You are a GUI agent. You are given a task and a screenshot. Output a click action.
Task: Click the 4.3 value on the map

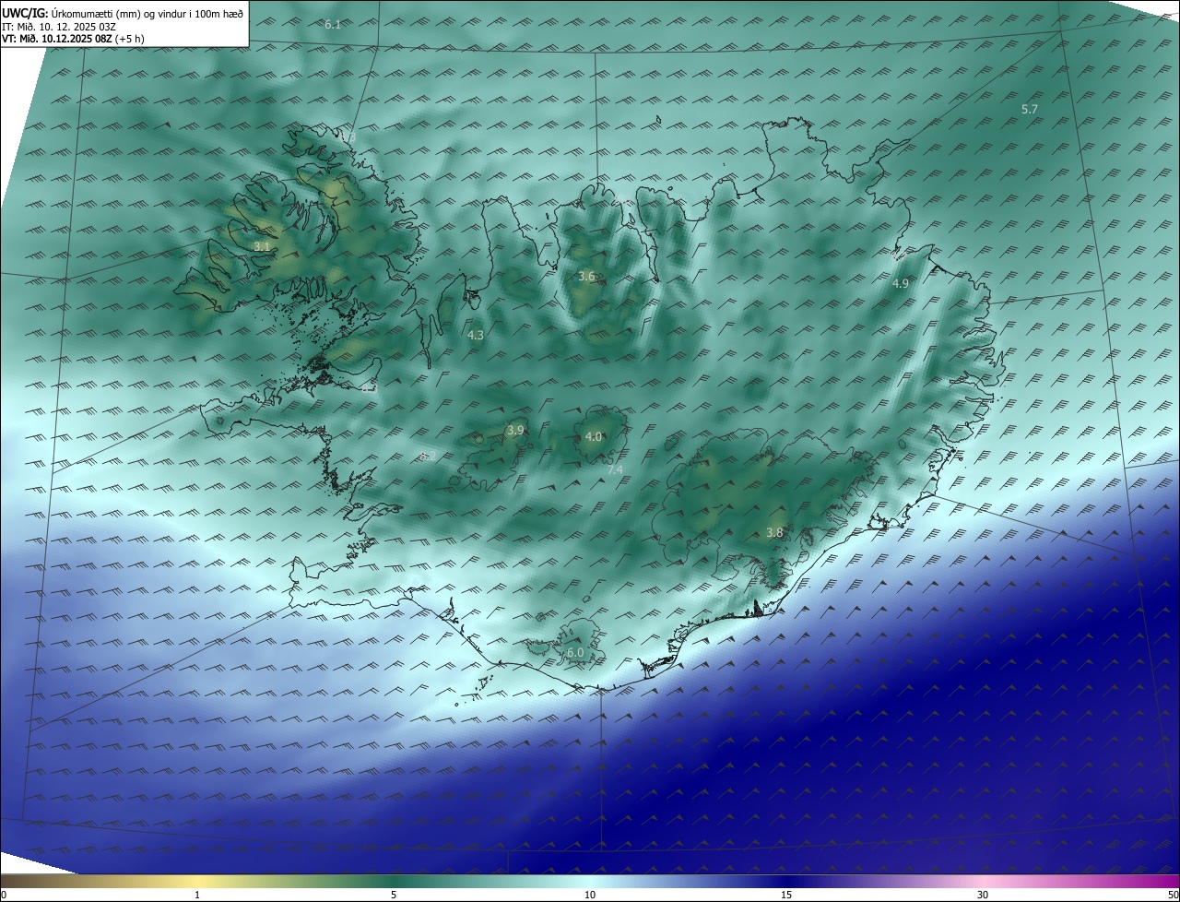pyautogui.click(x=476, y=336)
